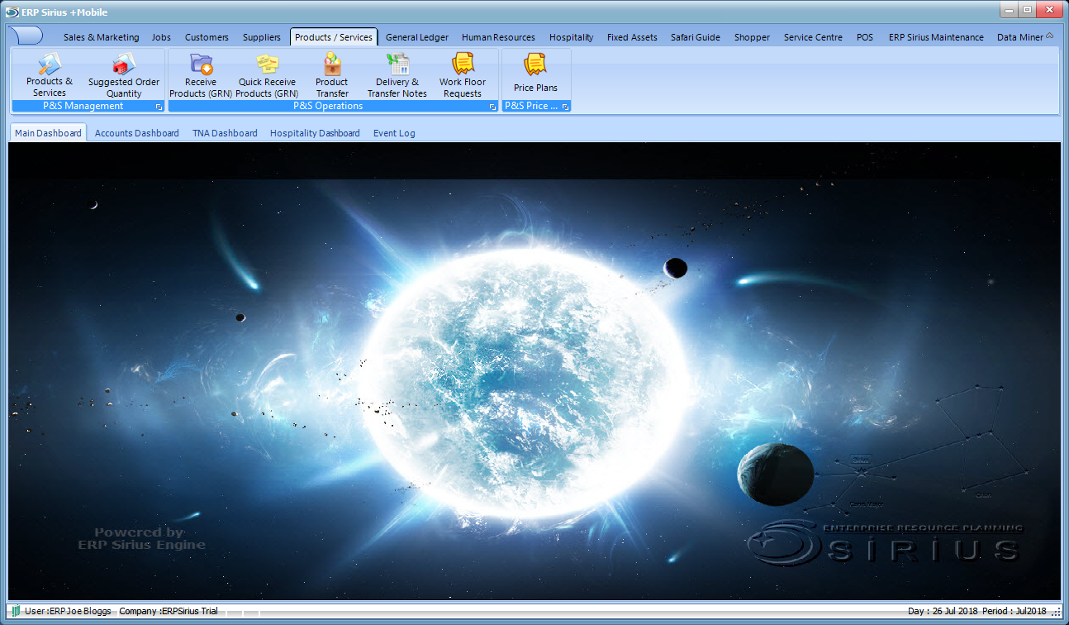Open the Safari Guide tab
The width and height of the screenshot is (1069, 625).
tap(696, 37)
